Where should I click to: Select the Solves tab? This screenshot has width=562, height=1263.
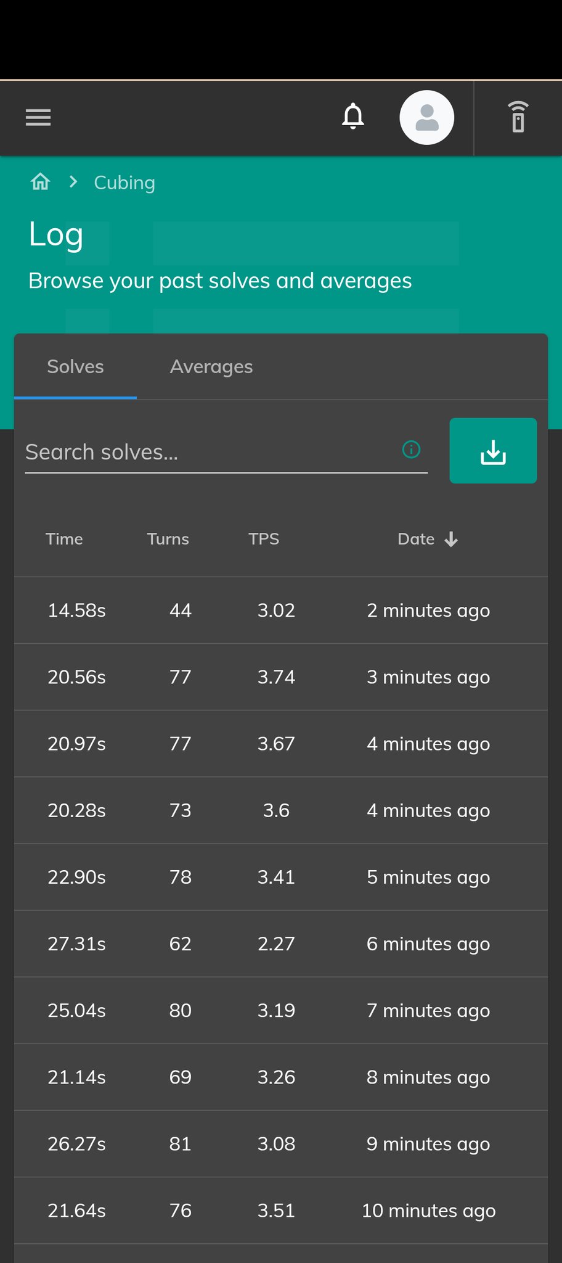coord(75,367)
